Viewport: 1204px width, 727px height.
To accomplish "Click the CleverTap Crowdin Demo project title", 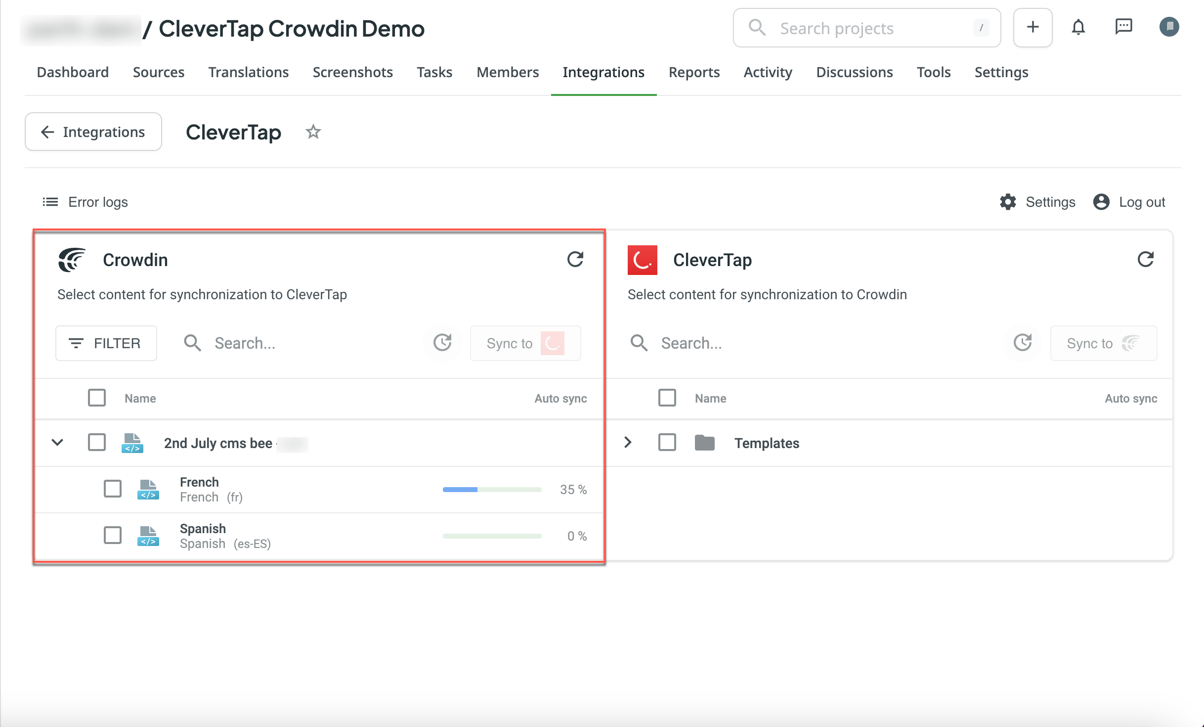I will coord(292,29).
